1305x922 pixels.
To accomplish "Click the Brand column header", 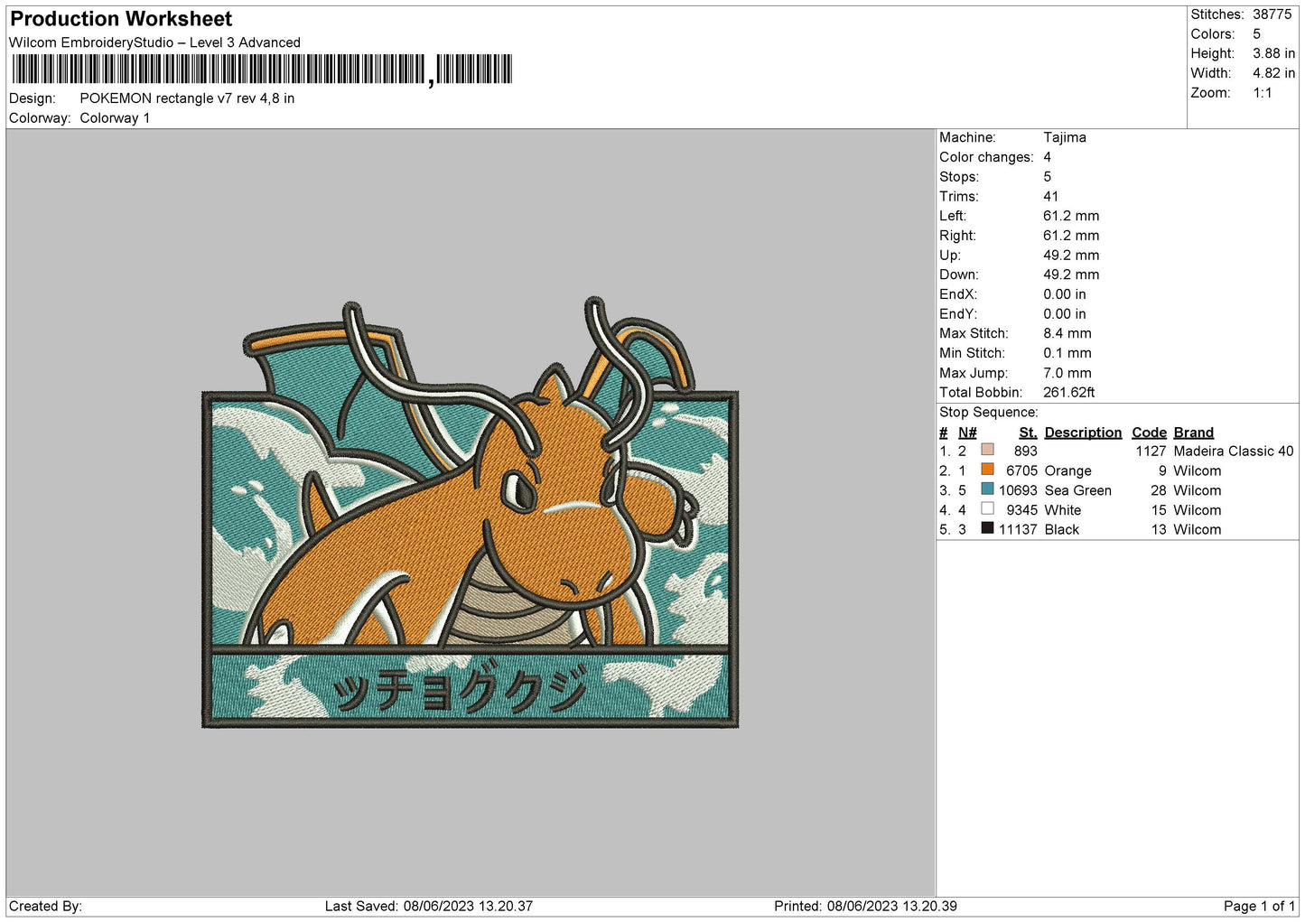I will [x=1193, y=433].
